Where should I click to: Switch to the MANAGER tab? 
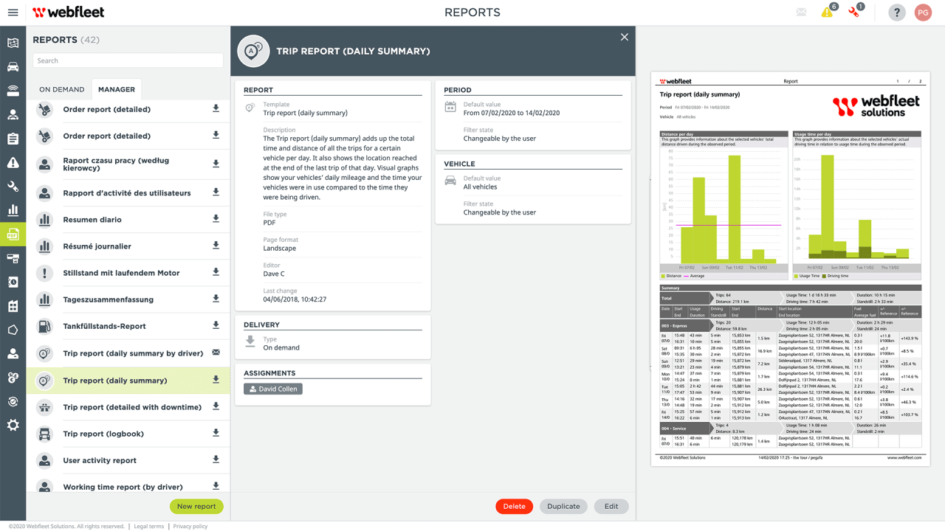click(x=117, y=89)
